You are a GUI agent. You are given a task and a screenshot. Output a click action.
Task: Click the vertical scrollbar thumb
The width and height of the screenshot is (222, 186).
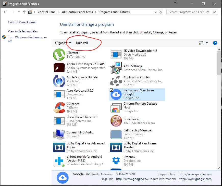[219, 63]
